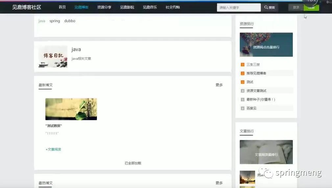Open ranked resource 推荐见鹿博客
The height and width of the screenshot is (188, 332).
click(x=256, y=73)
